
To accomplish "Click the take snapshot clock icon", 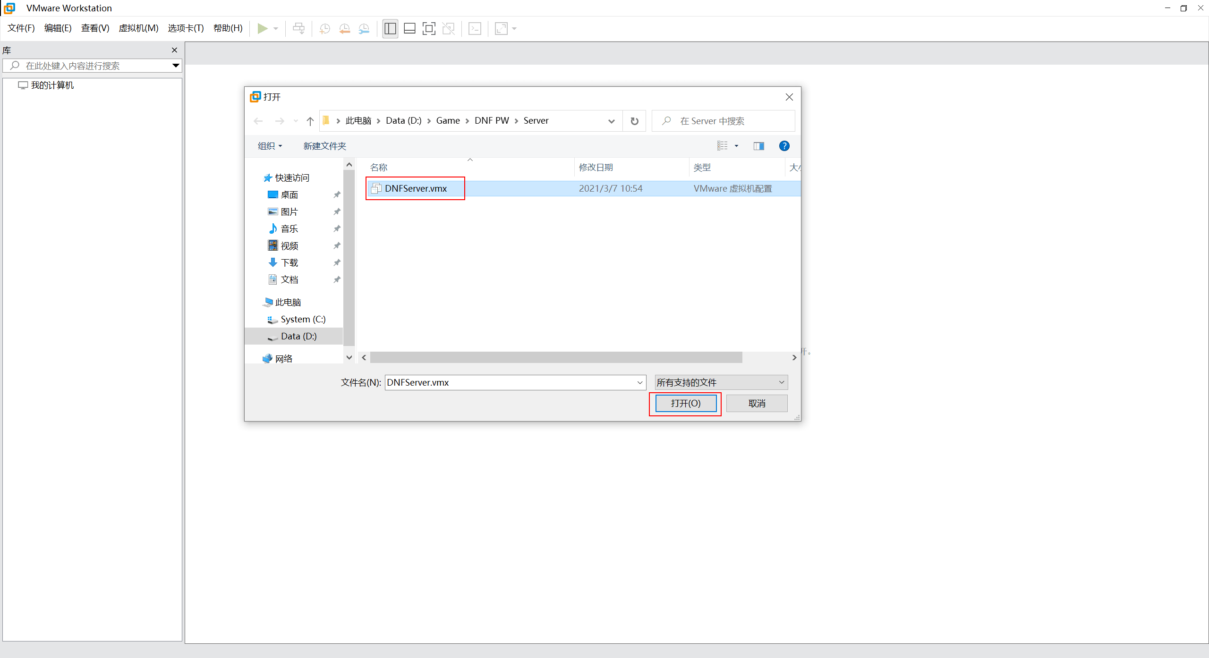I will [x=324, y=29].
